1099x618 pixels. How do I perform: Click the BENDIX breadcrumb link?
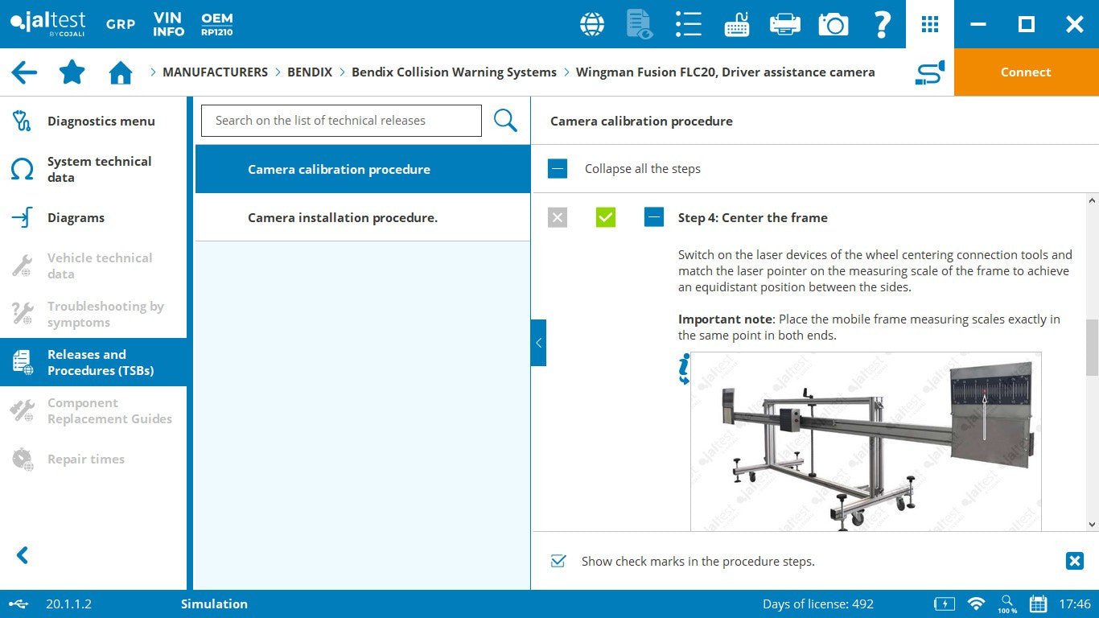[x=309, y=72]
